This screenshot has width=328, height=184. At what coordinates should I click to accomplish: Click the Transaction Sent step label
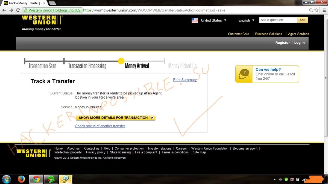click(x=42, y=66)
